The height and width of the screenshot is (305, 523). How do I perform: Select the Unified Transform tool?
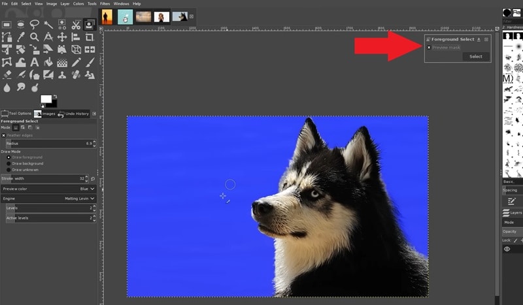coord(7,50)
